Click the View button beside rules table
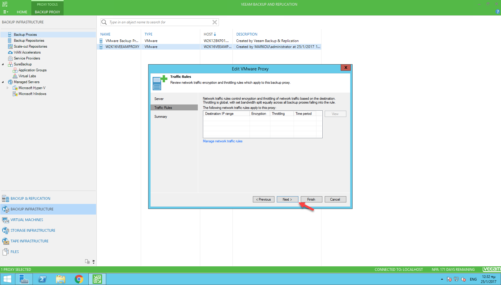The height and width of the screenshot is (285, 501). pos(335,114)
